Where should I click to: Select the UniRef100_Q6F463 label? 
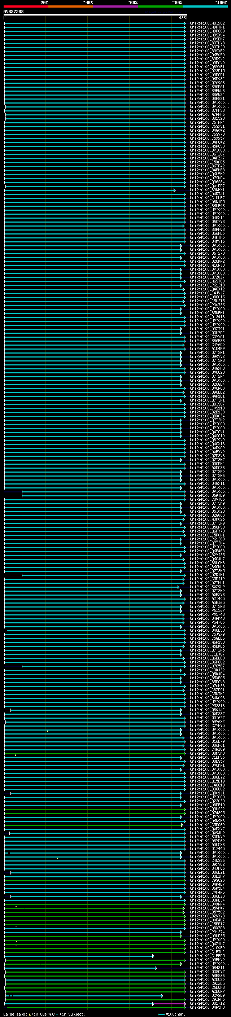(x=207, y=551)
